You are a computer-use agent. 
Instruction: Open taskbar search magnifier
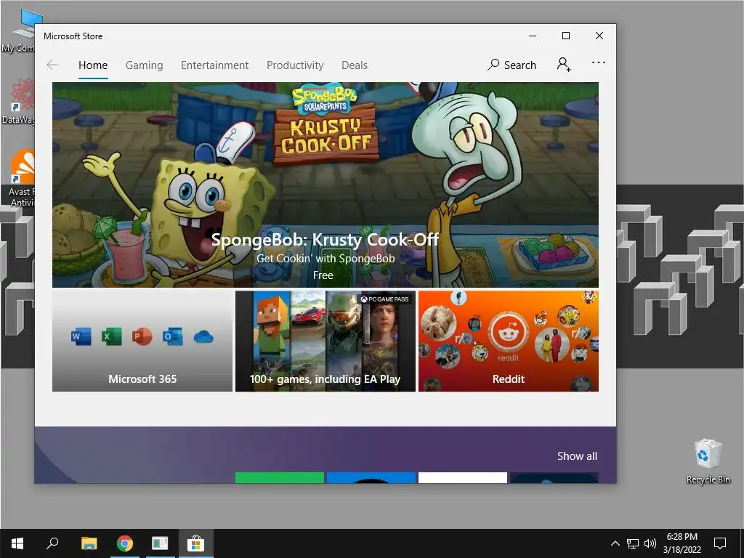pos(52,543)
